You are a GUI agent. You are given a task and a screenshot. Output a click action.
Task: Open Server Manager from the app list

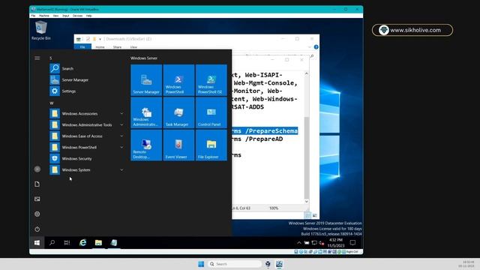click(87, 80)
